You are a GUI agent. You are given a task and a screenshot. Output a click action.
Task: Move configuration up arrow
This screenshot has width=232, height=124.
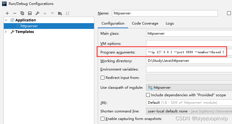coord(45,13)
